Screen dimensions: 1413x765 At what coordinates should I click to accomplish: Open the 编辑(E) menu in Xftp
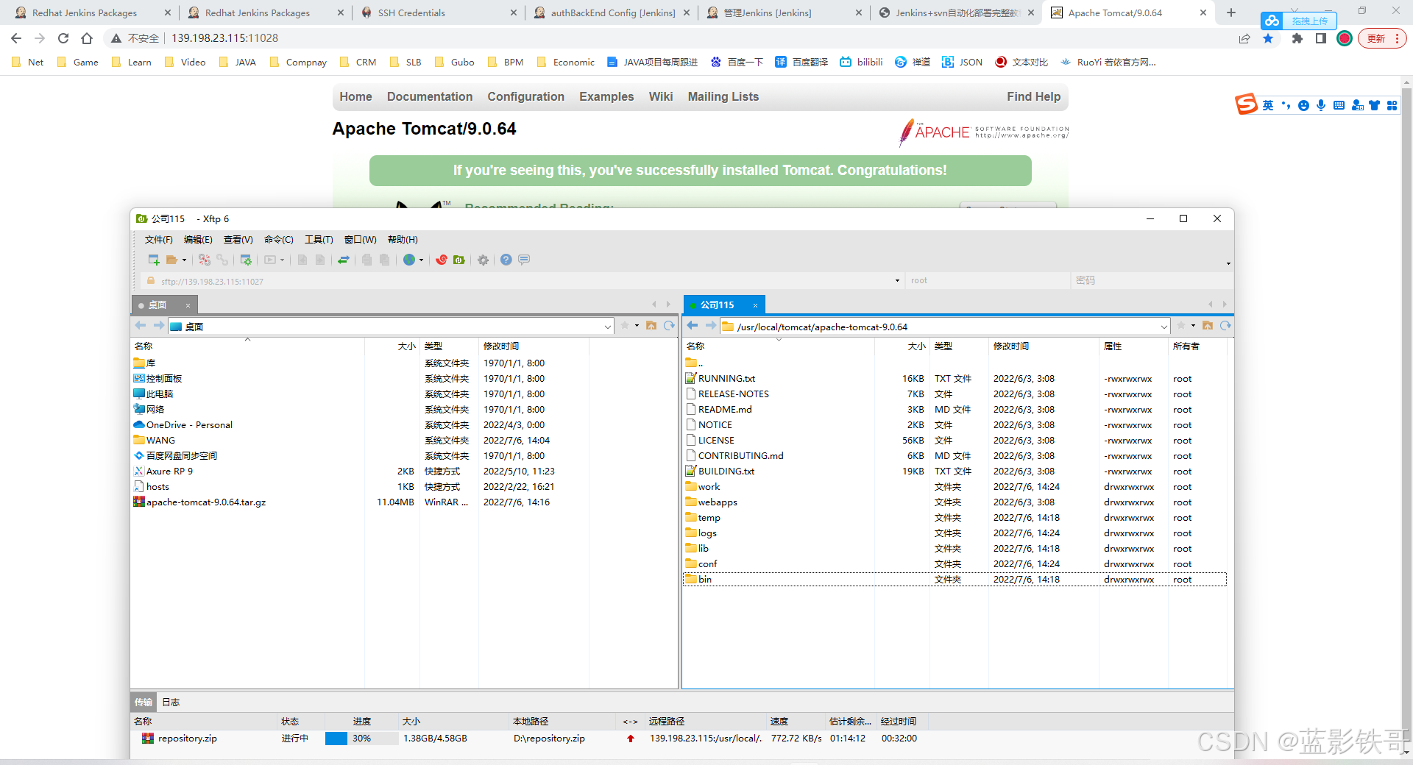(x=198, y=240)
